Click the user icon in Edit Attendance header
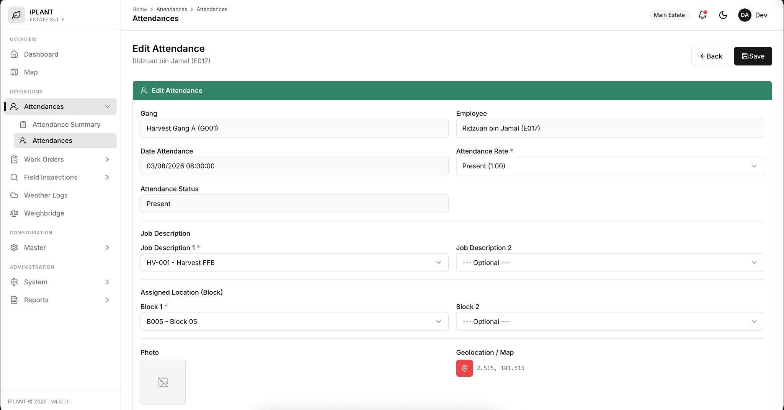Image resolution: width=784 pixels, height=410 pixels. point(144,90)
